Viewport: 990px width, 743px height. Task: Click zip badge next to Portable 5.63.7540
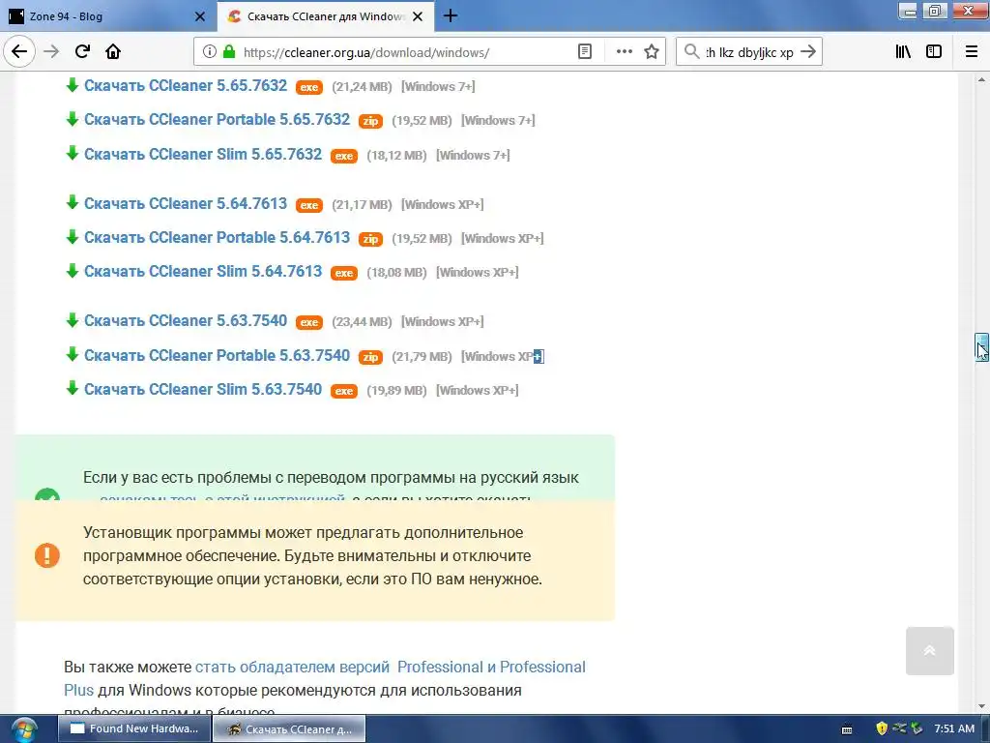(370, 357)
